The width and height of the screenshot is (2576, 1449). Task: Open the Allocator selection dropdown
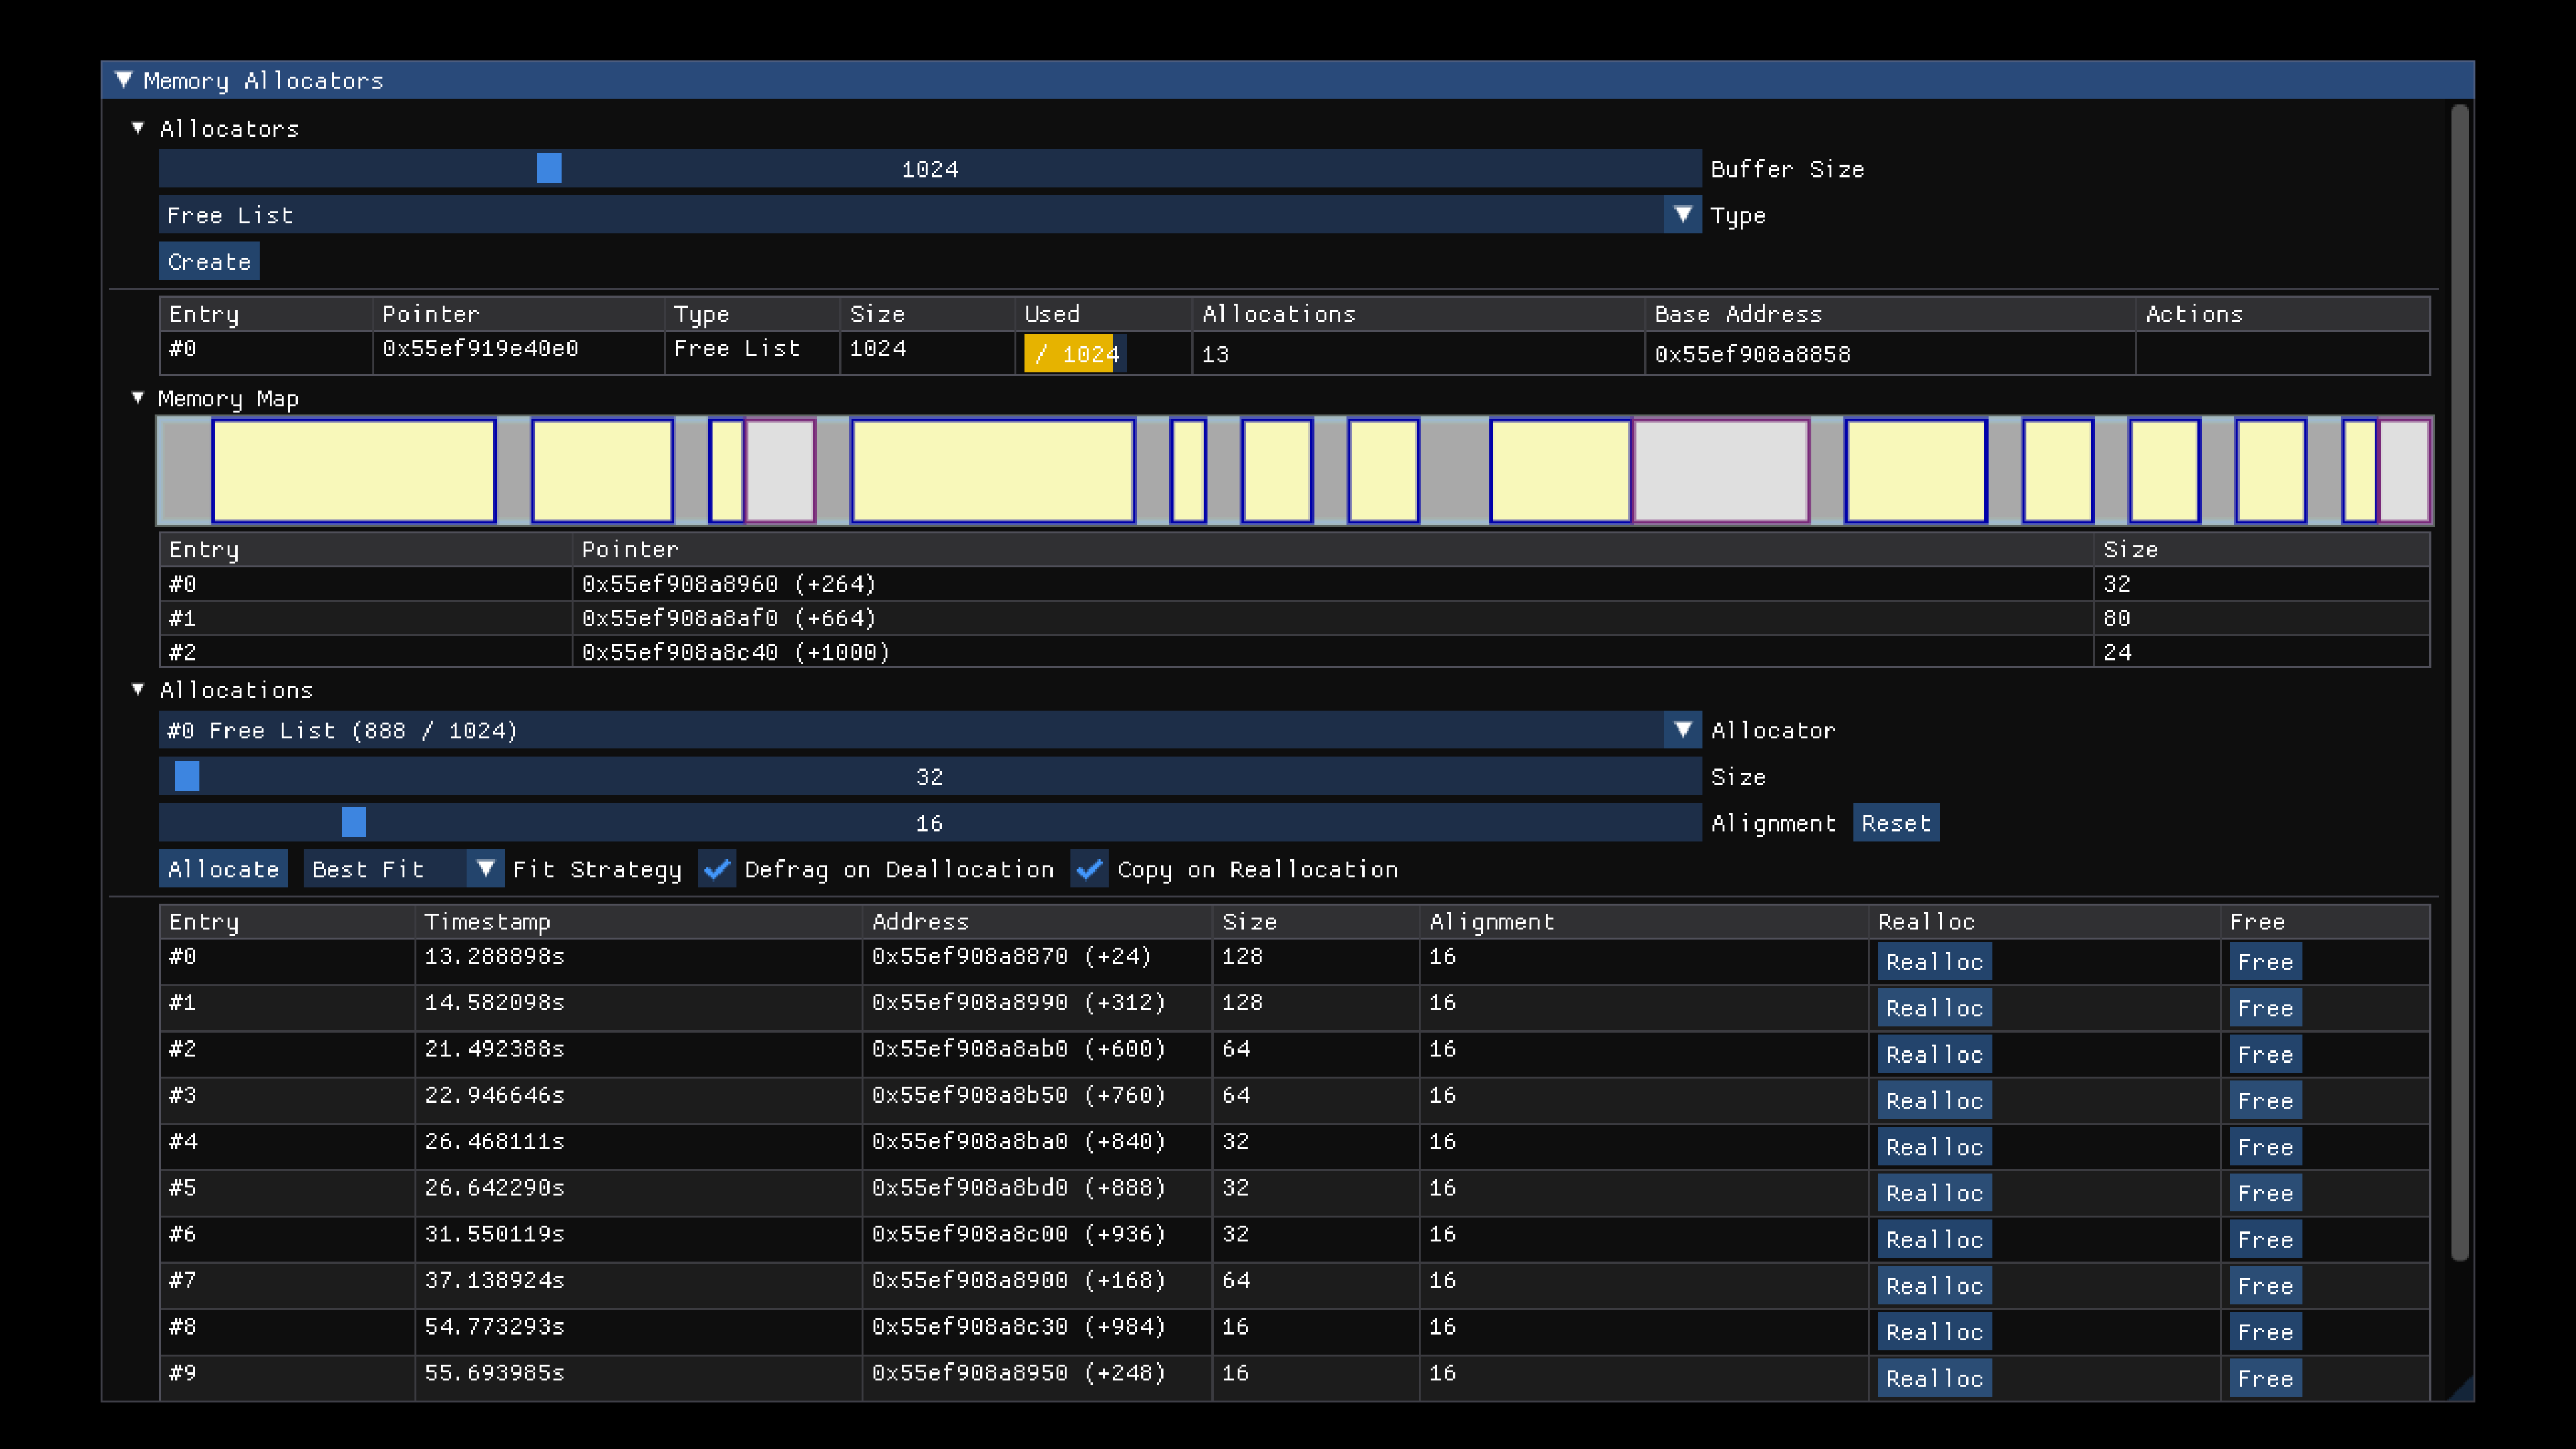[x=1682, y=730]
